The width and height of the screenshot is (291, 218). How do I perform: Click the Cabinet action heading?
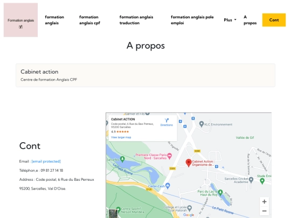39,72
